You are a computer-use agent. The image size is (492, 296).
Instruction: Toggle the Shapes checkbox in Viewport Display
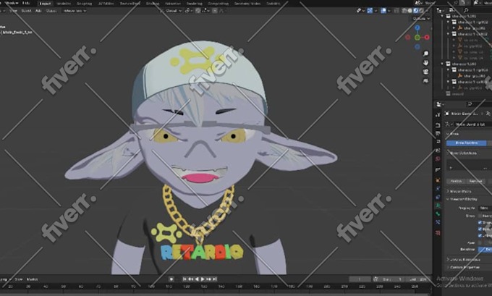click(x=480, y=223)
